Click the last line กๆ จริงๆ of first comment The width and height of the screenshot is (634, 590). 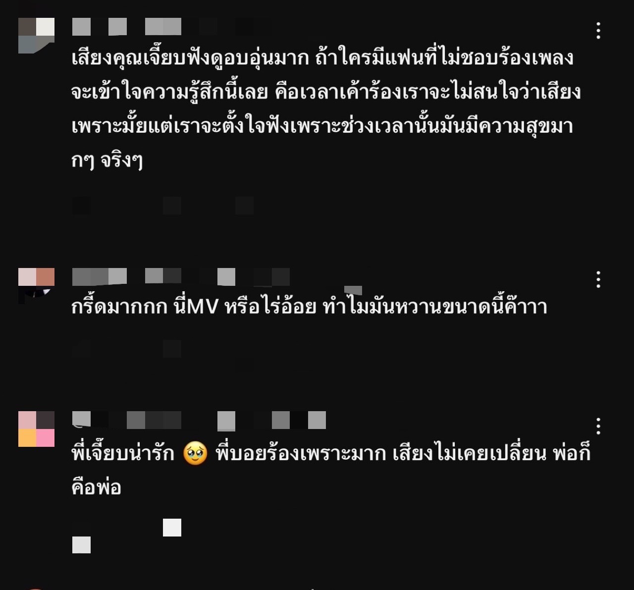[107, 161]
